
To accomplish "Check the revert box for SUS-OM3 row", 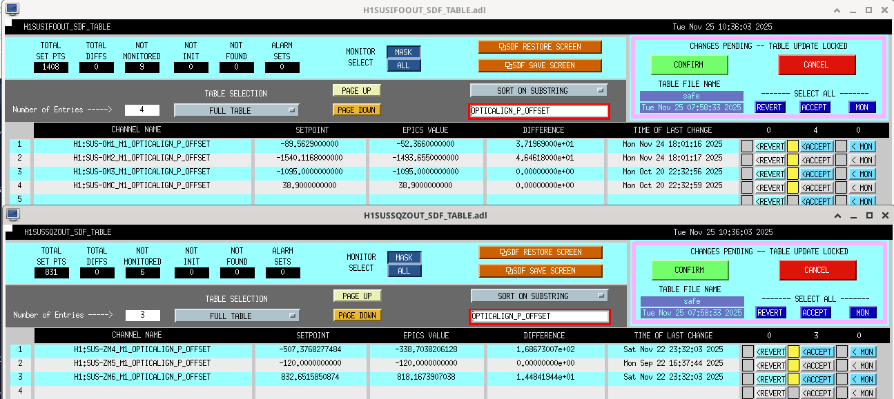I will point(747,174).
